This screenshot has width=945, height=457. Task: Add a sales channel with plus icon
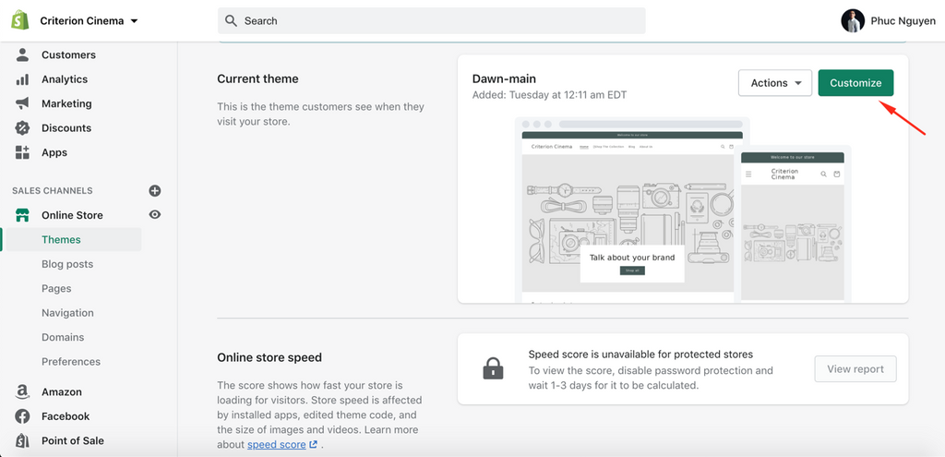point(155,191)
